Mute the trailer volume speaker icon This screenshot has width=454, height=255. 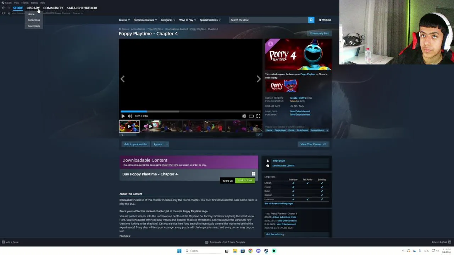click(x=130, y=116)
